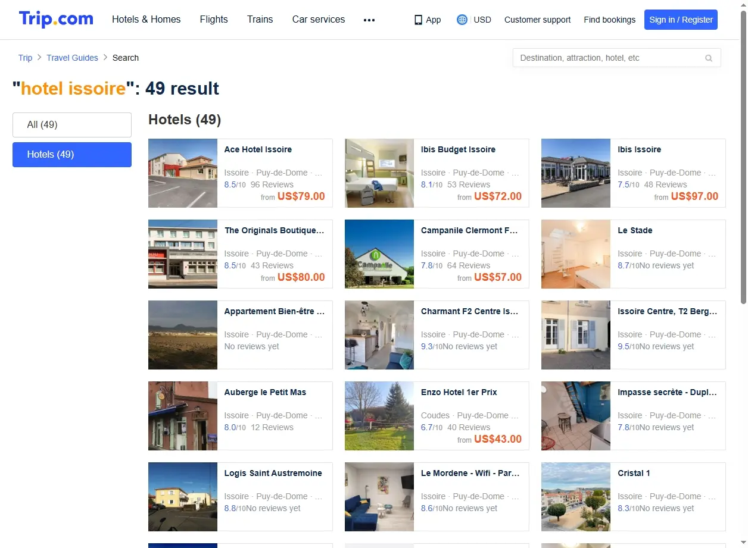748x548 pixels.
Task: Open the three-dots more menu
Action: click(x=369, y=20)
